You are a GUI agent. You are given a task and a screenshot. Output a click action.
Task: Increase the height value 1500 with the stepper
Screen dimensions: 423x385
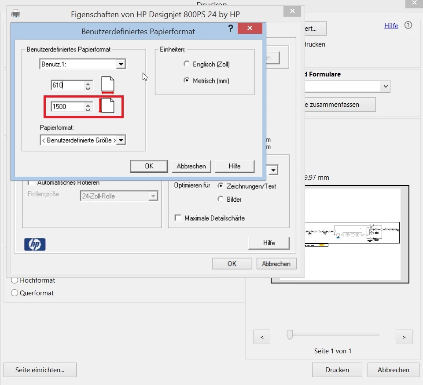pyautogui.click(x=88, y=105)
